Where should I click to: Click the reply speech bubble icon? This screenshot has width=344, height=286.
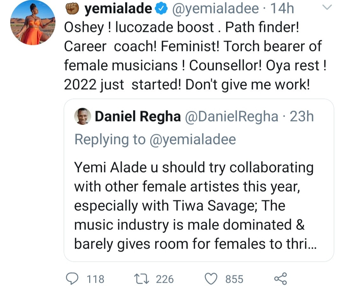73,279
